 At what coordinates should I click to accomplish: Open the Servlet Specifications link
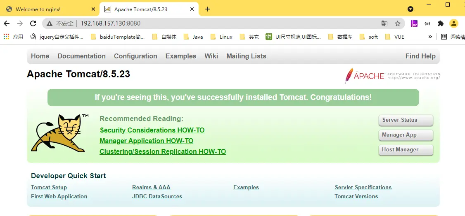(x=363, y=187)
